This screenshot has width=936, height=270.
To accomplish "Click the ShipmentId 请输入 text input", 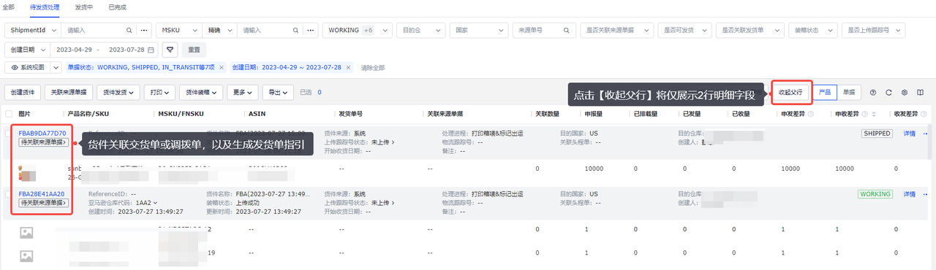I will [93, 31].
